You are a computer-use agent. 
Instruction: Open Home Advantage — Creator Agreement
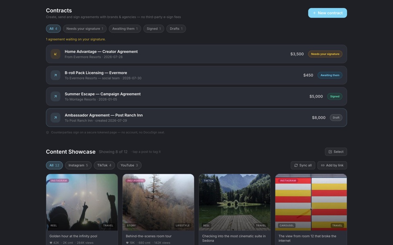pyautogui.click(x=196, y=54)
